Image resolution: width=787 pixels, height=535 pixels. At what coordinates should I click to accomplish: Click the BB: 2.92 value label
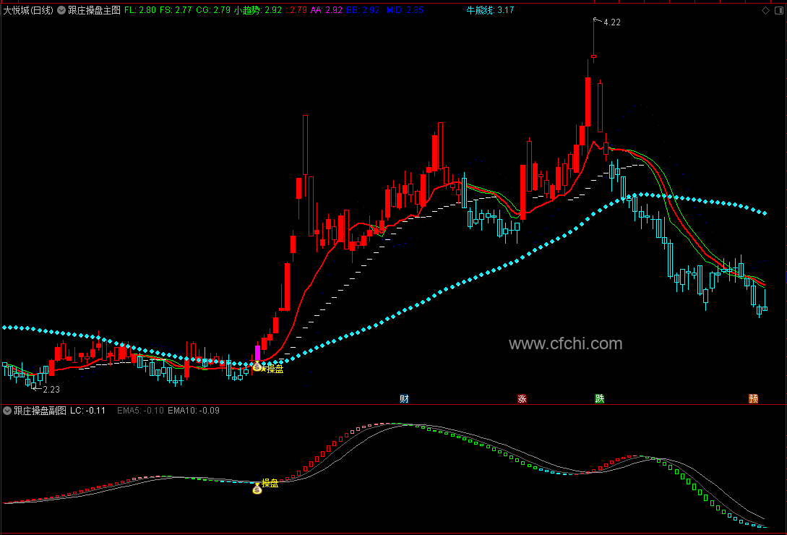click(x=363, y=10)
